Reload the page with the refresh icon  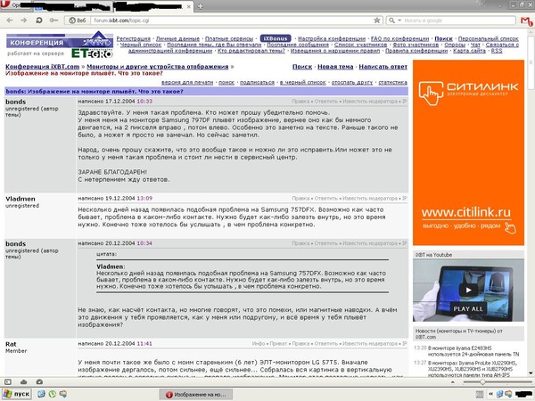pyautogui.click(x=39, y=20)
